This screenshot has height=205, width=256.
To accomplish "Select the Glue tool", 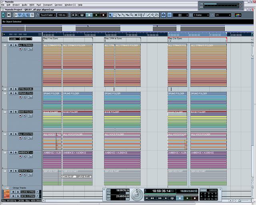I will (x=123, y=15).
